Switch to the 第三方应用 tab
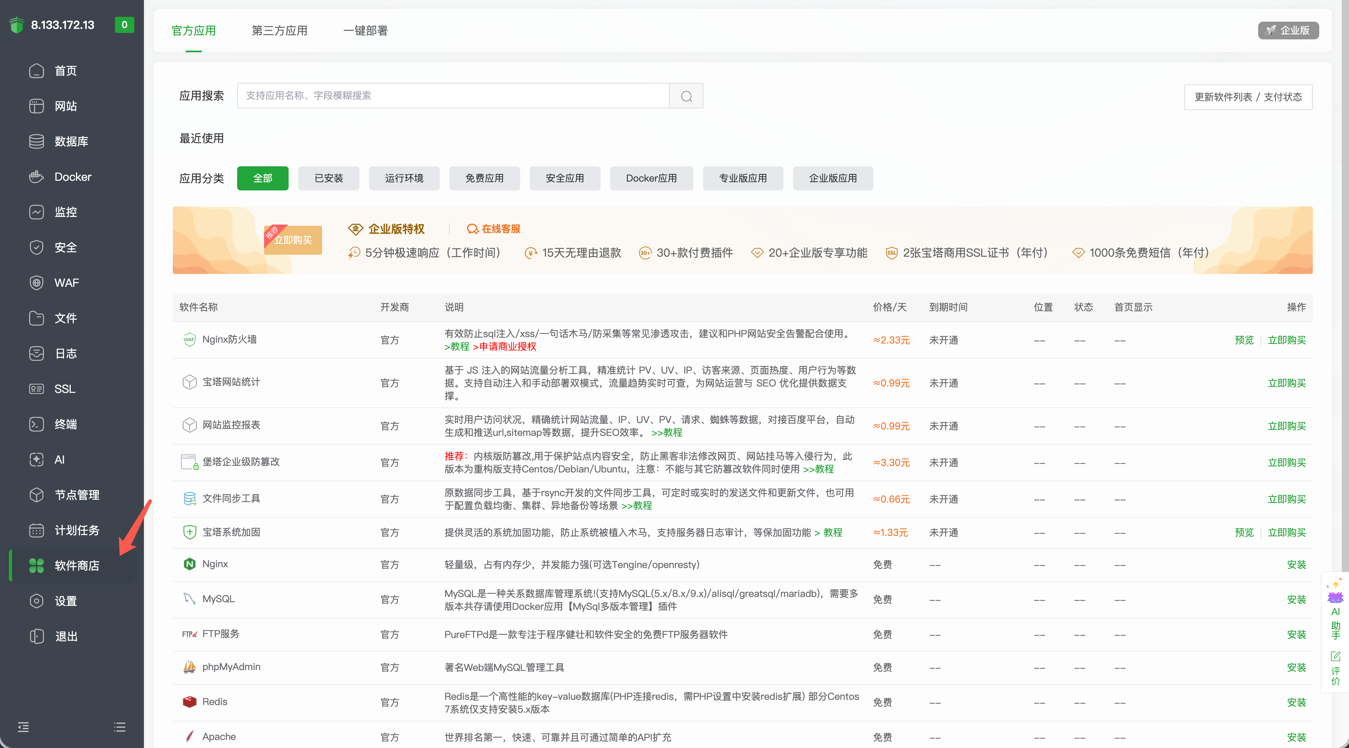Image resolution: width=1349 pixels, height=748 pixels. [x=280, y=31]
